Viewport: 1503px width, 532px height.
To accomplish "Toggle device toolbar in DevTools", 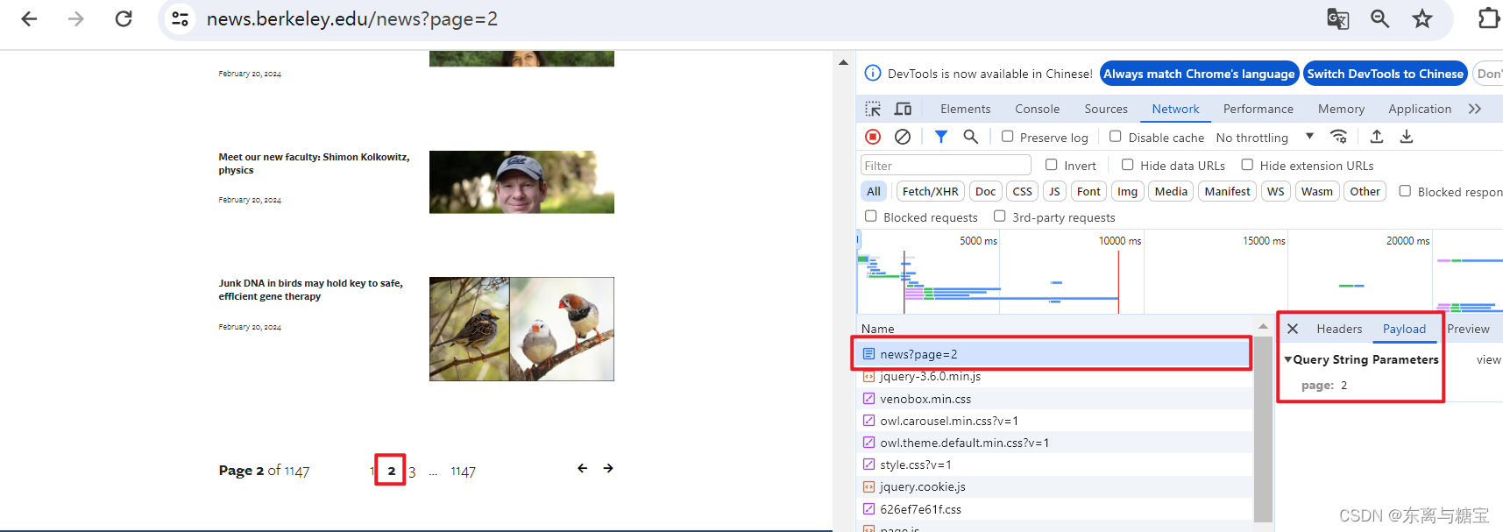I will click(x=903, y=109).
